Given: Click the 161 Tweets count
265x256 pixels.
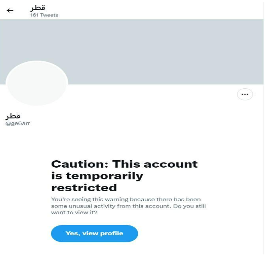Looking at the screenshot, I should pyautogui.click(x=44, y=15).
